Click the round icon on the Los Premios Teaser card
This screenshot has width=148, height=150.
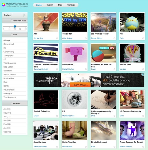[115, 38]
